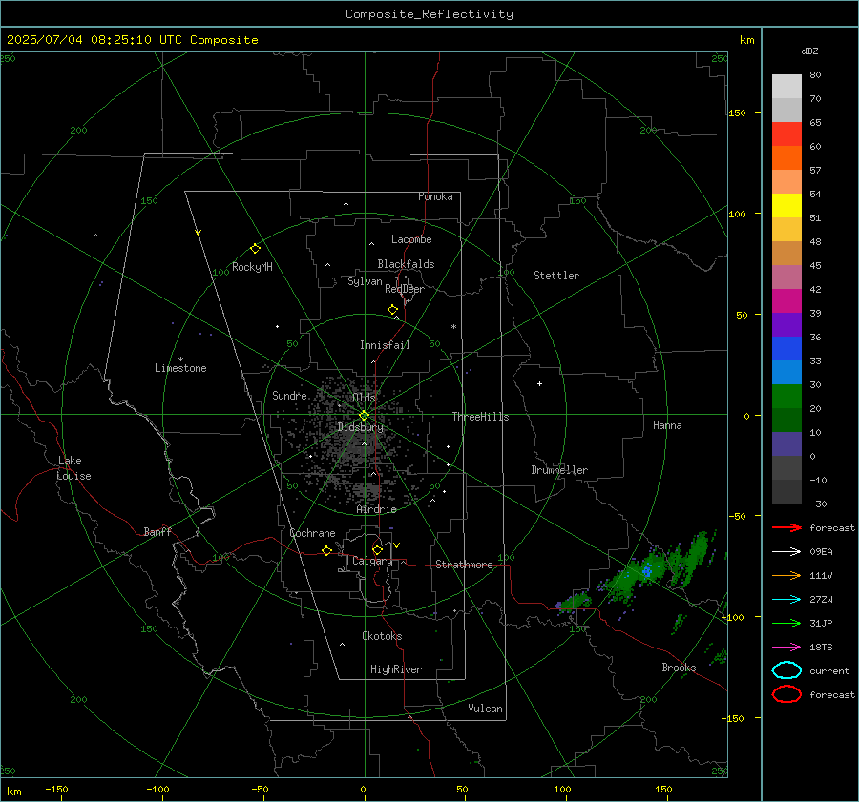Select the purple 39-36 dBZ swatch
Viewport: 859px width, 802px height.
point(786,325)
